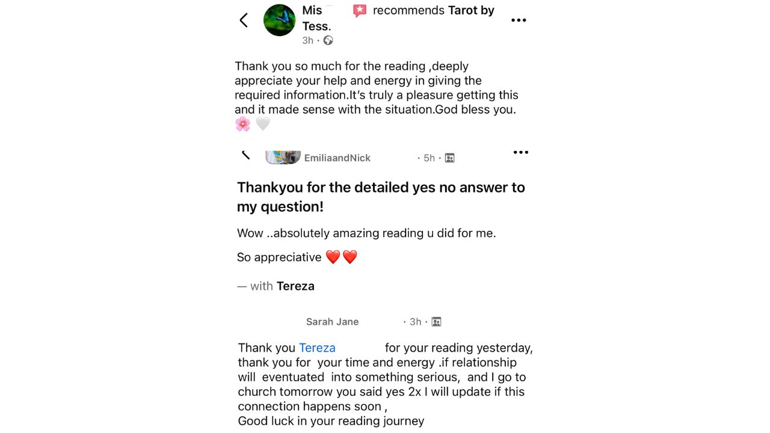
Task: Open Sarah Jane's profile name
Action: (332, 322)
